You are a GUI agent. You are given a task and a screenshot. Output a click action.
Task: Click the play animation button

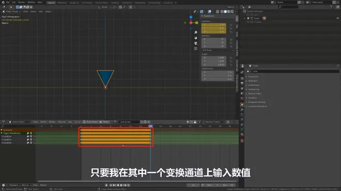(121, 185)
